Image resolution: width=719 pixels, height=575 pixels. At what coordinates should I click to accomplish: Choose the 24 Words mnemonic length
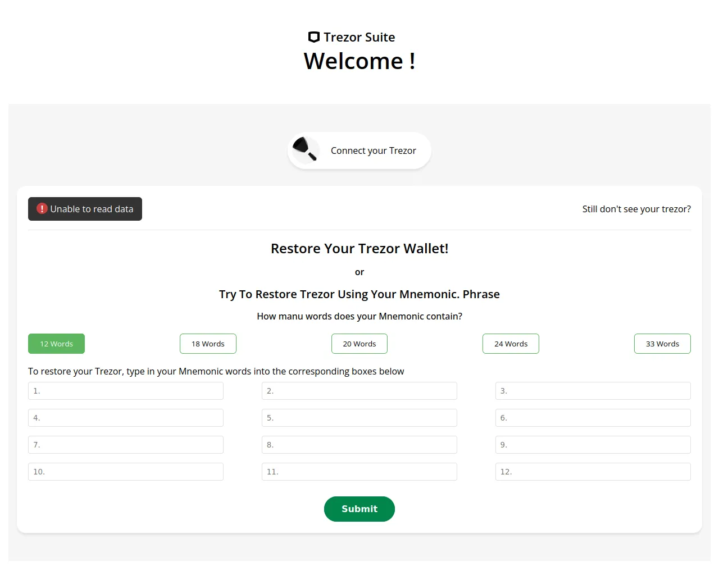click(x=511, y=344)
